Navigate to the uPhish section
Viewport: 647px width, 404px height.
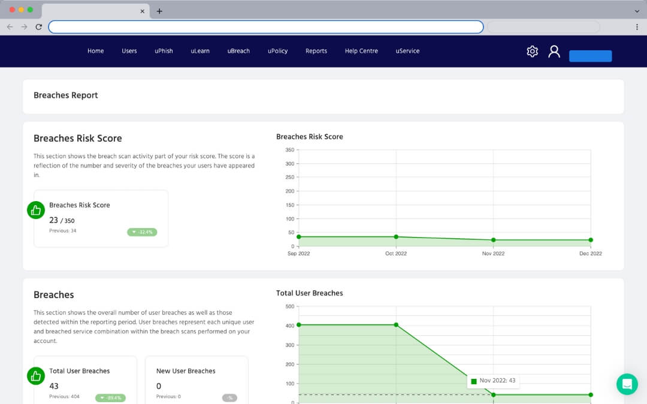(x=164, y=51)
